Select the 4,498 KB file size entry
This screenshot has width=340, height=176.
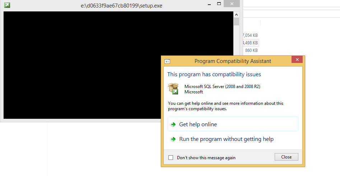(x=250, y=43)
